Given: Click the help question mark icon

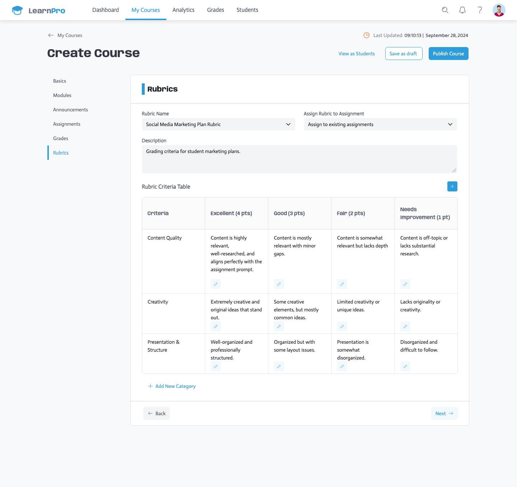Looking at the screenshot, I should pos(480,10).
